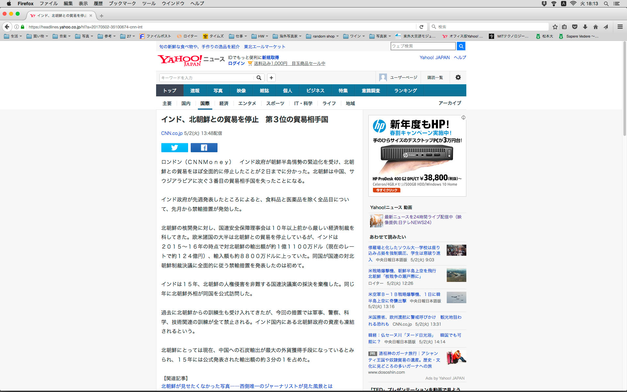Screen dimensions: 627x392
Task: Go to the Firefox home page icon
Action: [x=595, y=27]
